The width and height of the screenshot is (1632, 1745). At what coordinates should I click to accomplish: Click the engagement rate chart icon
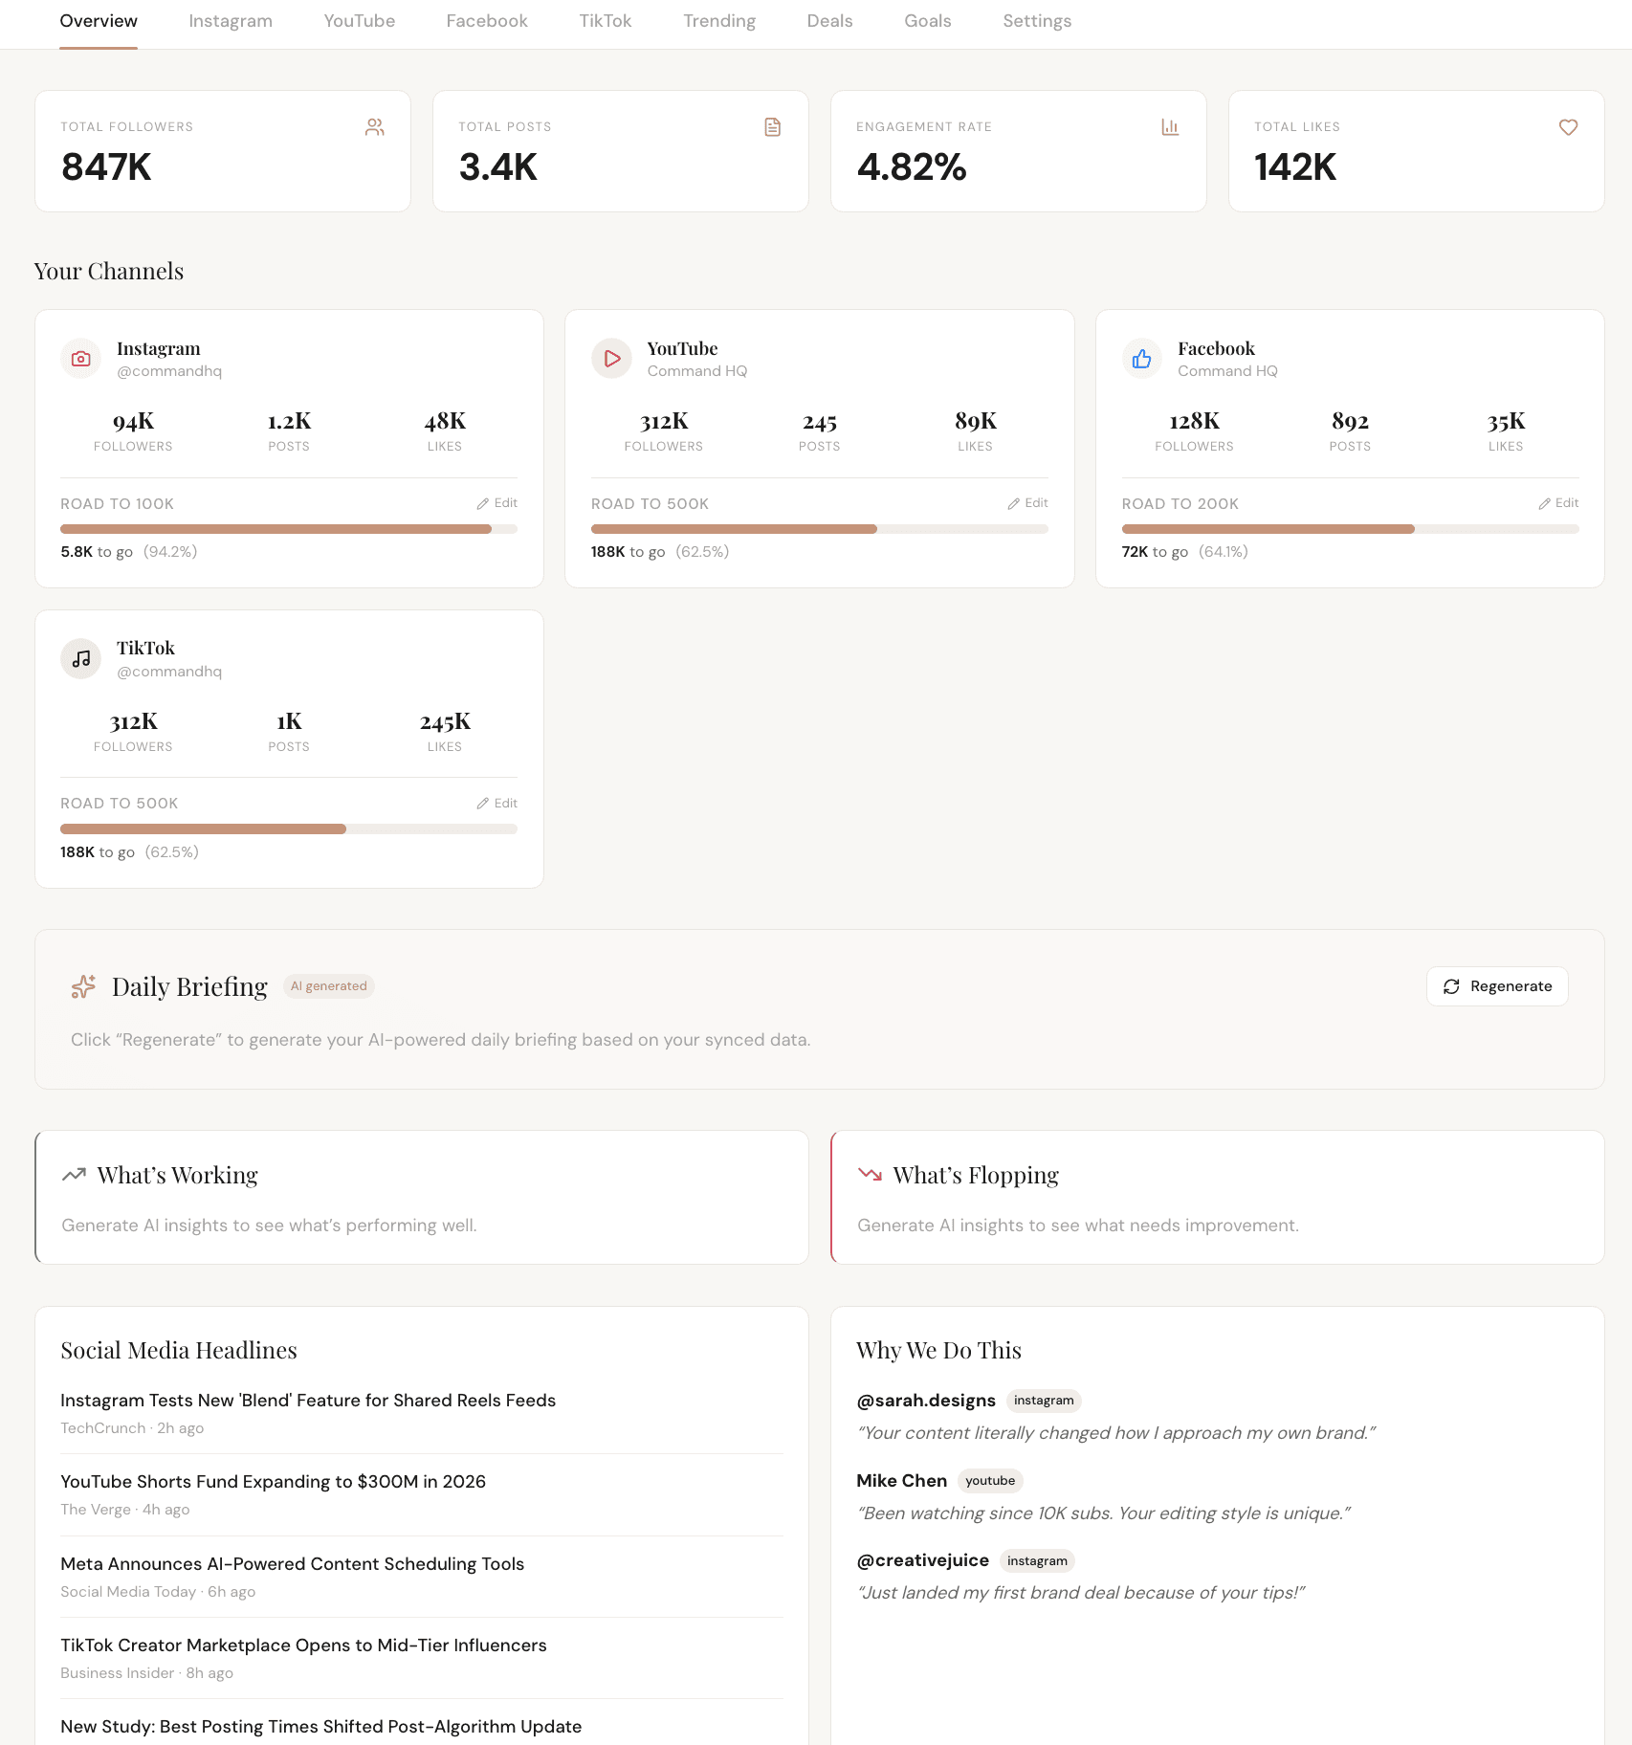coord(1170,125)
